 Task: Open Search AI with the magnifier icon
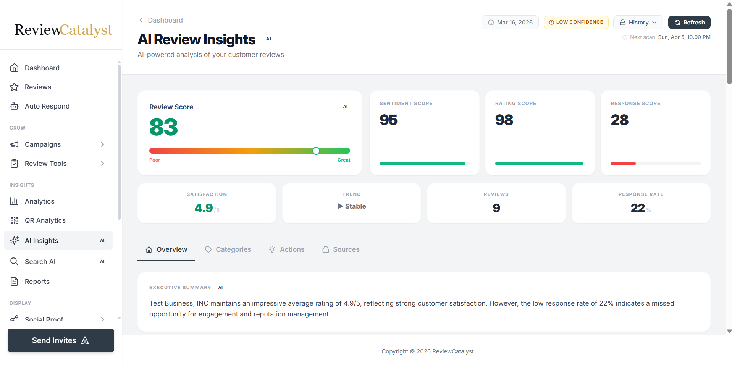[x=14, y=261]
